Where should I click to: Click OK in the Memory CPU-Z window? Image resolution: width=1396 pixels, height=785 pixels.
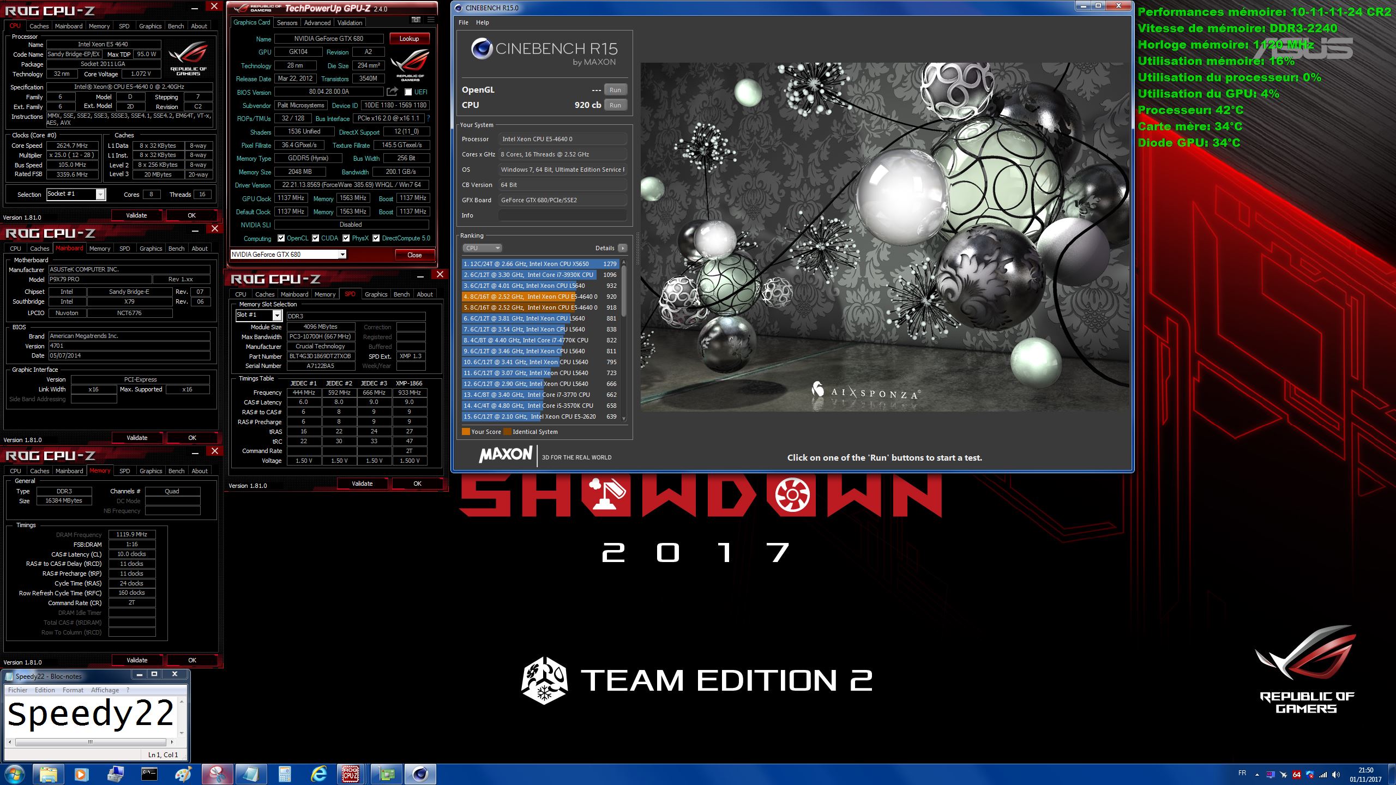(x=192, y=660)
